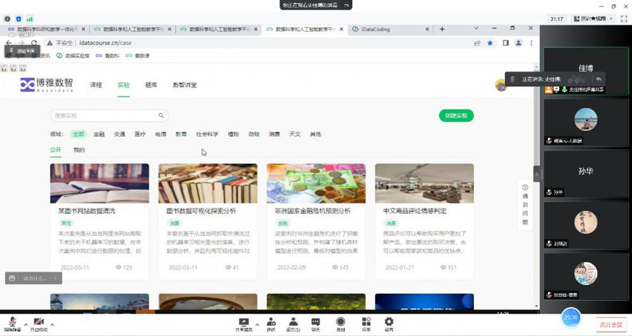Expand video options arrow beside camera
Screen dimensions: 632x336
52,324
